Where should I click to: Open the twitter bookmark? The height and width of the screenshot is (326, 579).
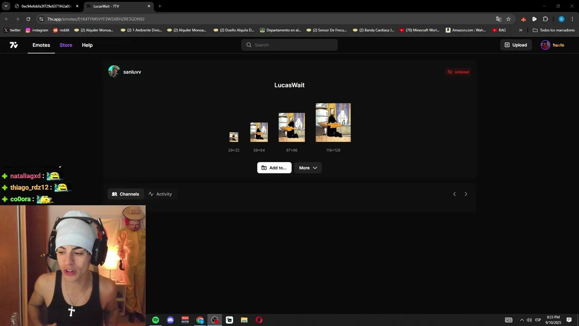point(12,30)
